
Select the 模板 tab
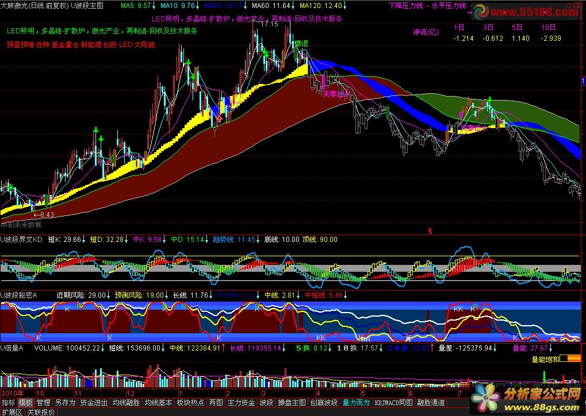[25, 403]
